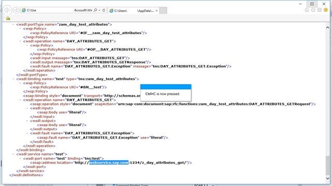Click the Home icon in the toolbar
332x186 pixels.
(307, 10)
